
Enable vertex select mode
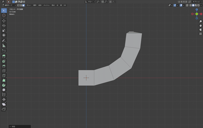[18, 5]
